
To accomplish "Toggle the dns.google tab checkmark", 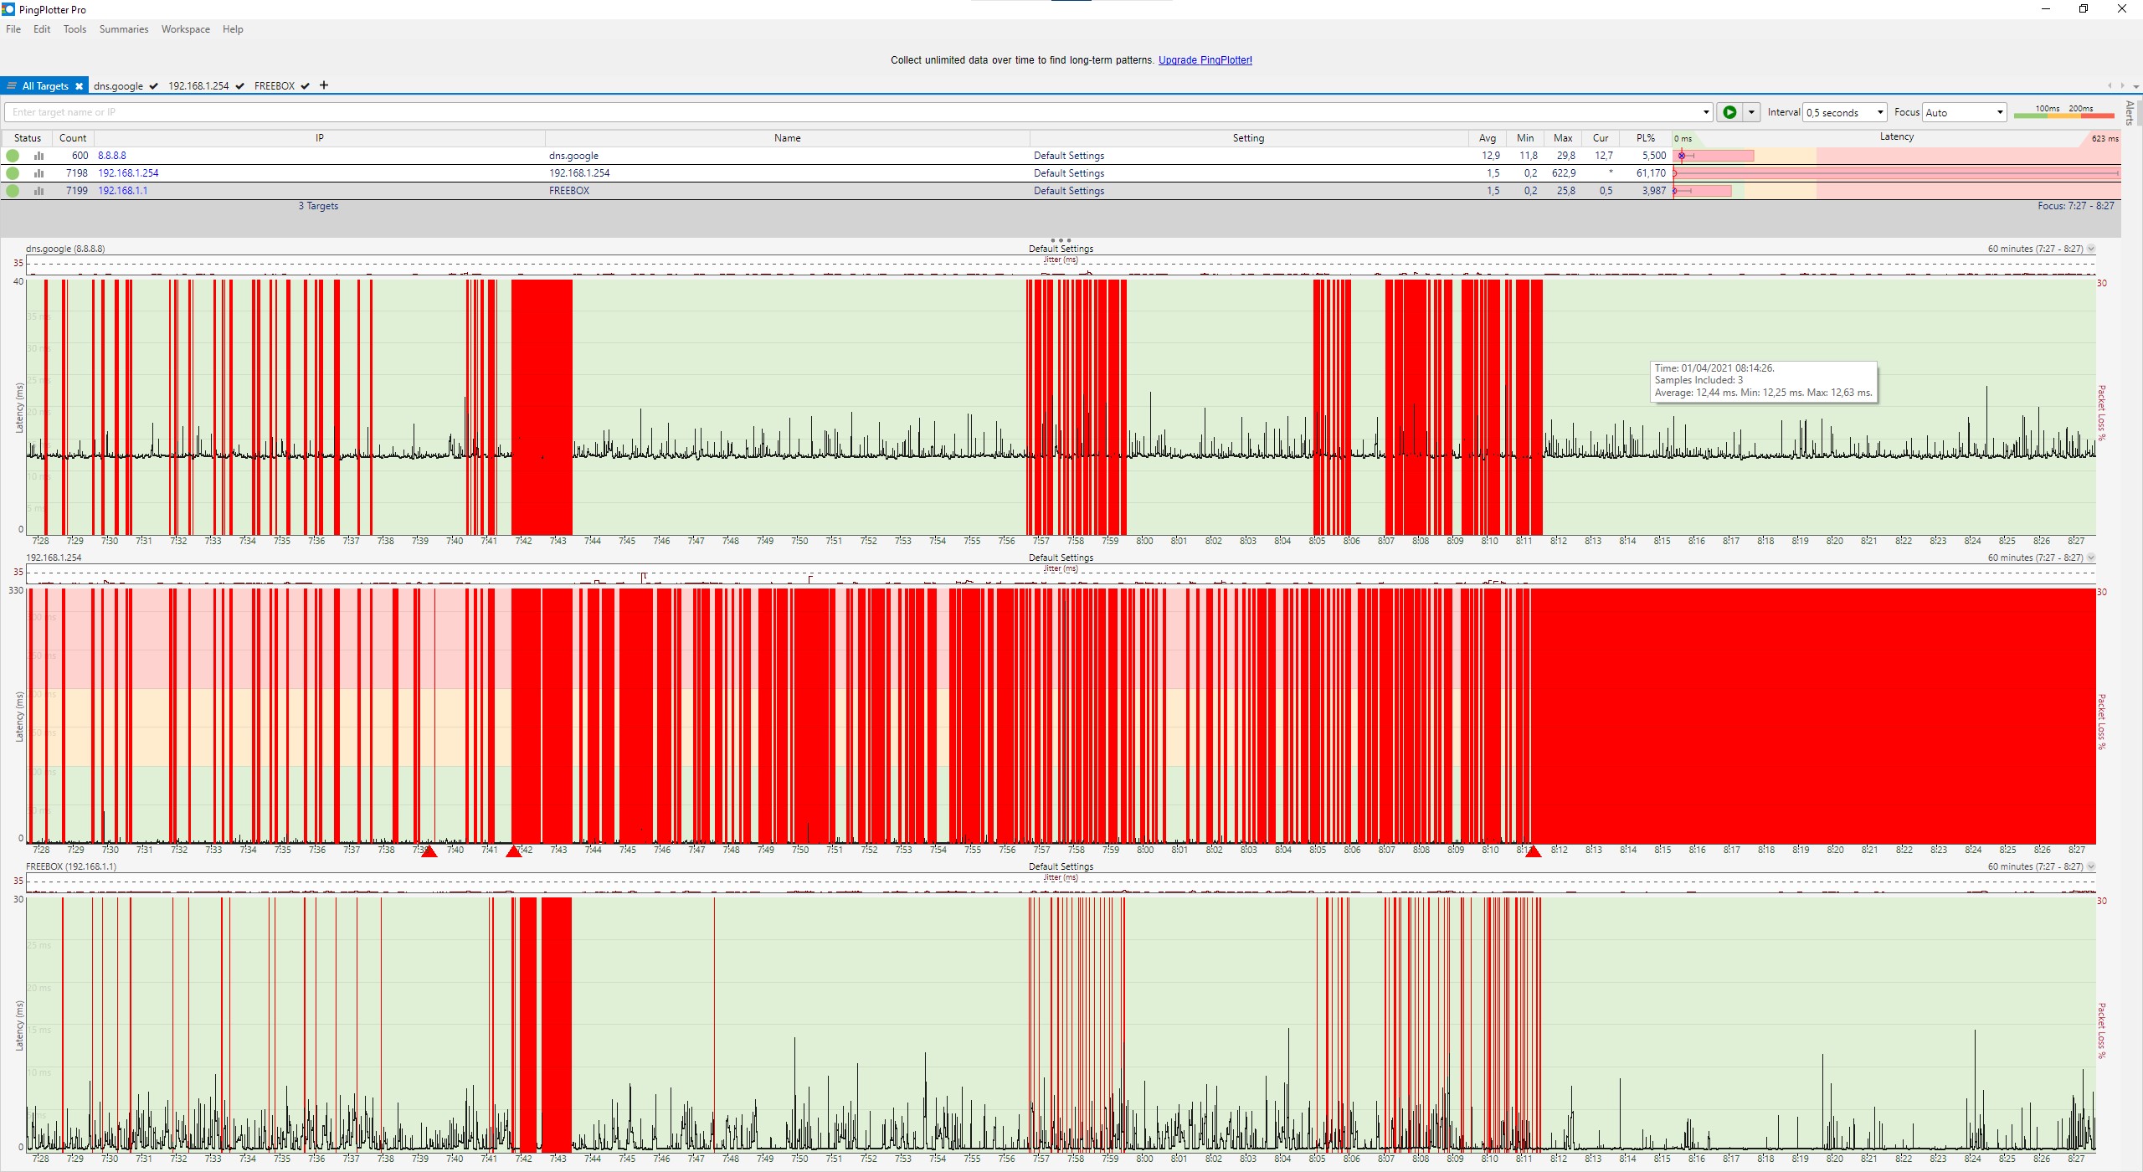I will [x=153, y=86].
